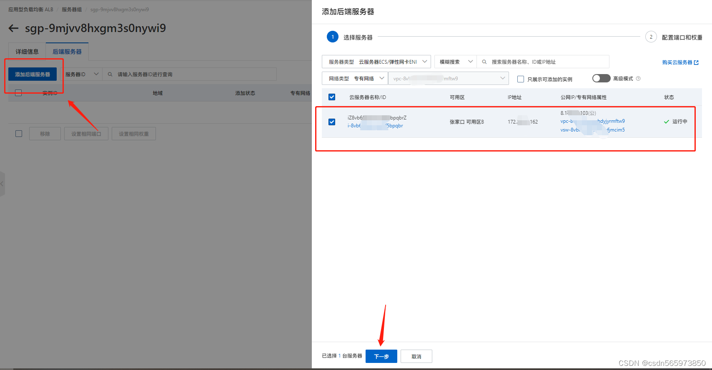Open the vsw link ending fjmcim5
712x370 pixels.
(593, 130)
